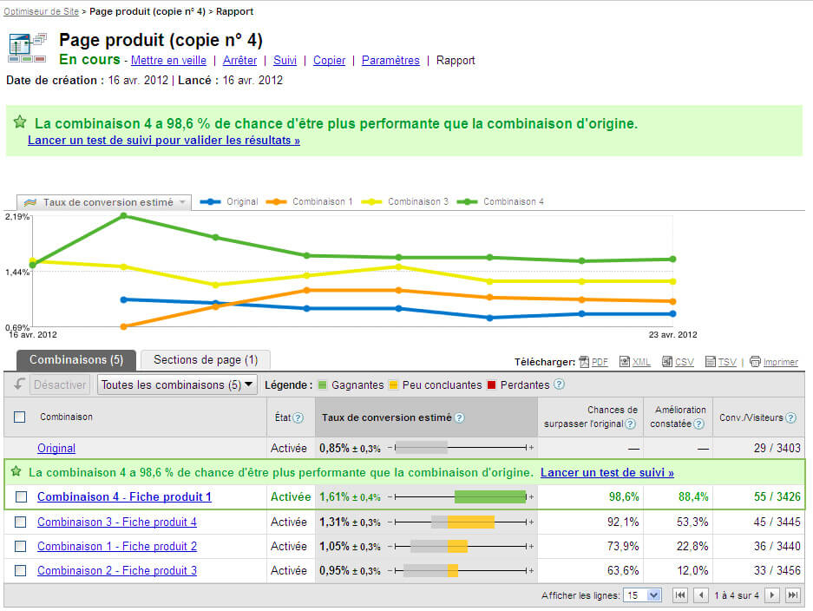This screenshot has height=611, width=813.
Task: Switch to Sections de page tab
Action: [206, 359]
